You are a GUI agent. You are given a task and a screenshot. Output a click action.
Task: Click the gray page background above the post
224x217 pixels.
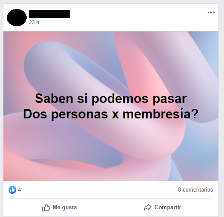112,2
